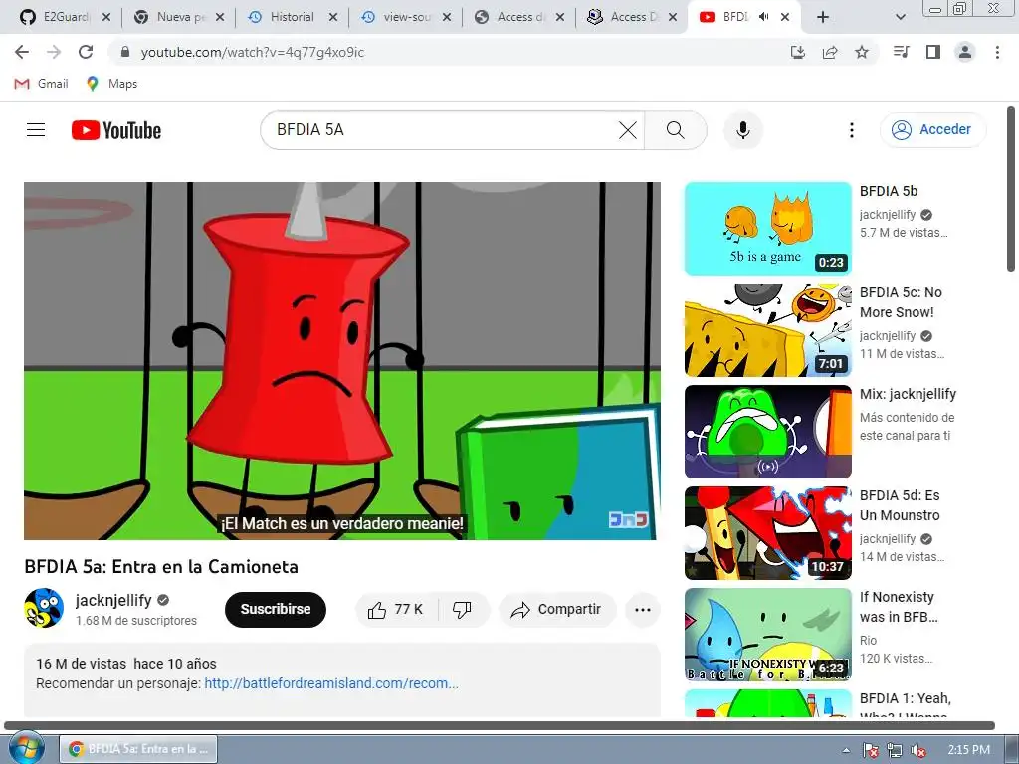Open the BFDIA 5b thumbnail

(x=767, y=229)
